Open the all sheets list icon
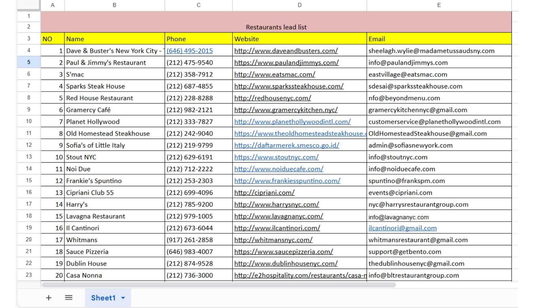Screen dimensions: 549x308 click(69, 298)
